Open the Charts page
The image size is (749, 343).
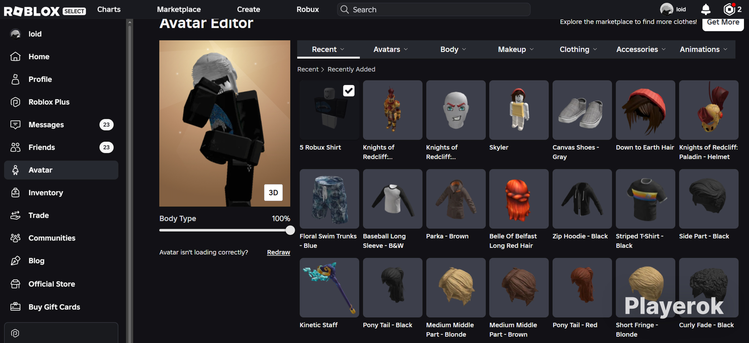[x=109, y=9]
